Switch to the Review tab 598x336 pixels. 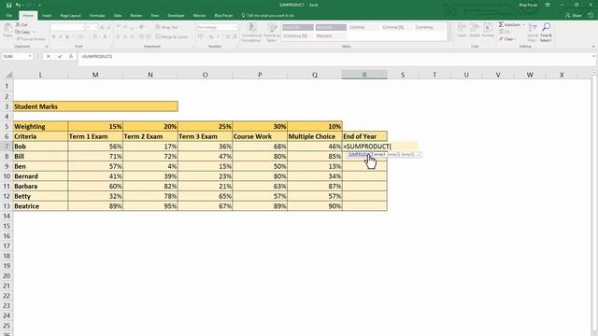click(135, 15)
